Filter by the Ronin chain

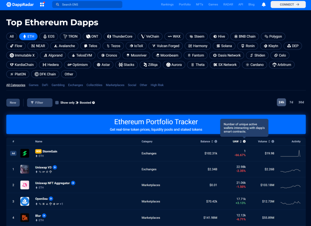coord(248,46)
